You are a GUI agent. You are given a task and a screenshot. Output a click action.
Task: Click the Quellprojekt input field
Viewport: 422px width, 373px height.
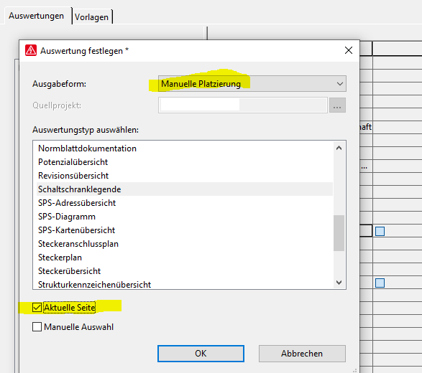pos(243,105)
